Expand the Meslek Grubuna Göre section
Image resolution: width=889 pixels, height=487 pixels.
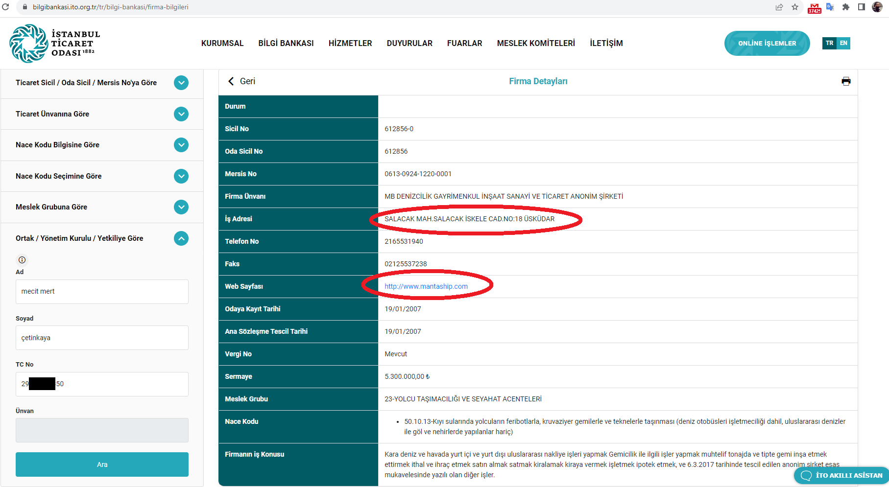click(x=181, y=207)
